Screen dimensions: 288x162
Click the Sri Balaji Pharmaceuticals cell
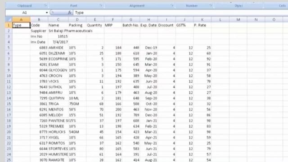click(x=70, y=31)
